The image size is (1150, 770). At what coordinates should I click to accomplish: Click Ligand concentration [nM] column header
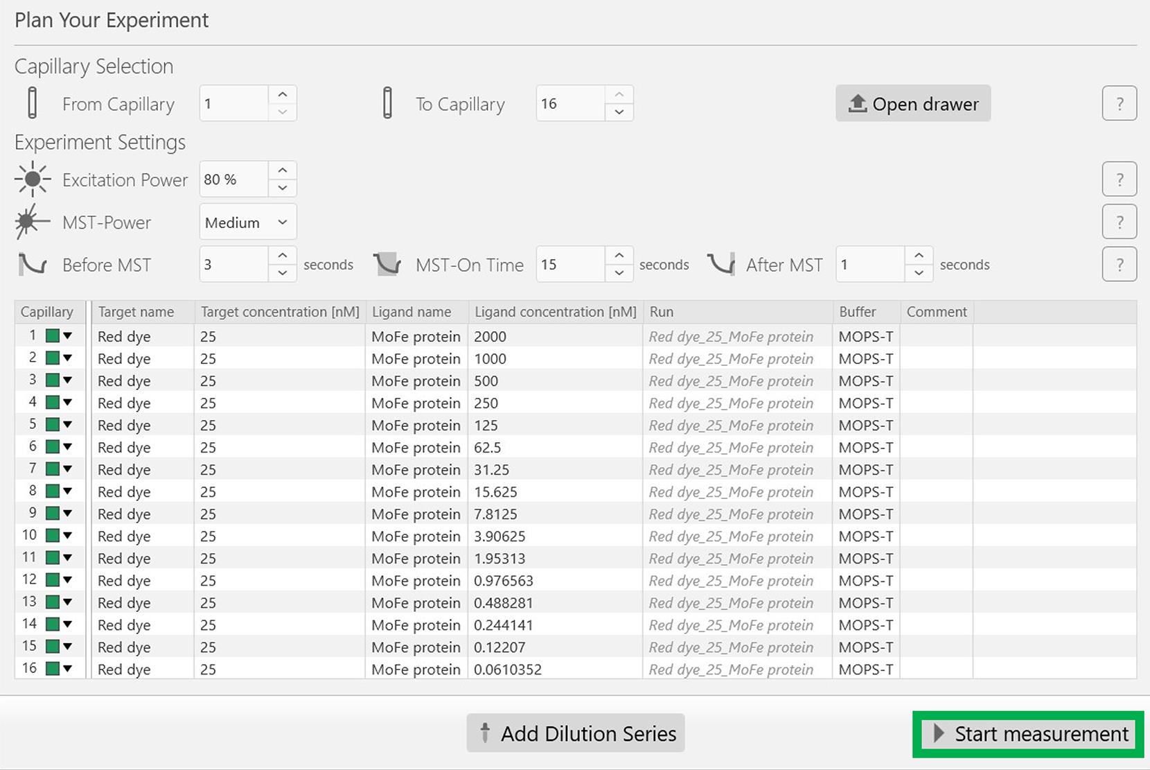point(556,312)
